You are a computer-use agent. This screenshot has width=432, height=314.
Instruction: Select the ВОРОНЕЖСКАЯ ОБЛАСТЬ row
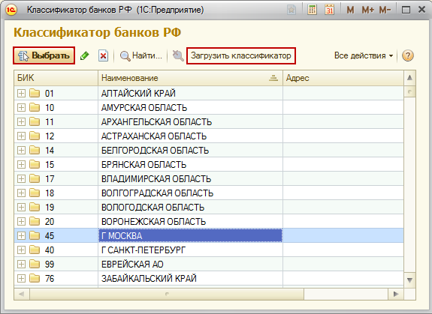click(x=209, y=221)
